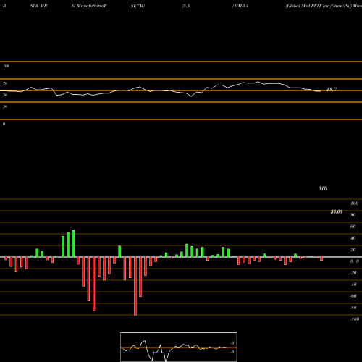The width and height of the screenshot is (362, 362).
Task: Click the 'SI & MR' header label
Action: coord(38,6)
